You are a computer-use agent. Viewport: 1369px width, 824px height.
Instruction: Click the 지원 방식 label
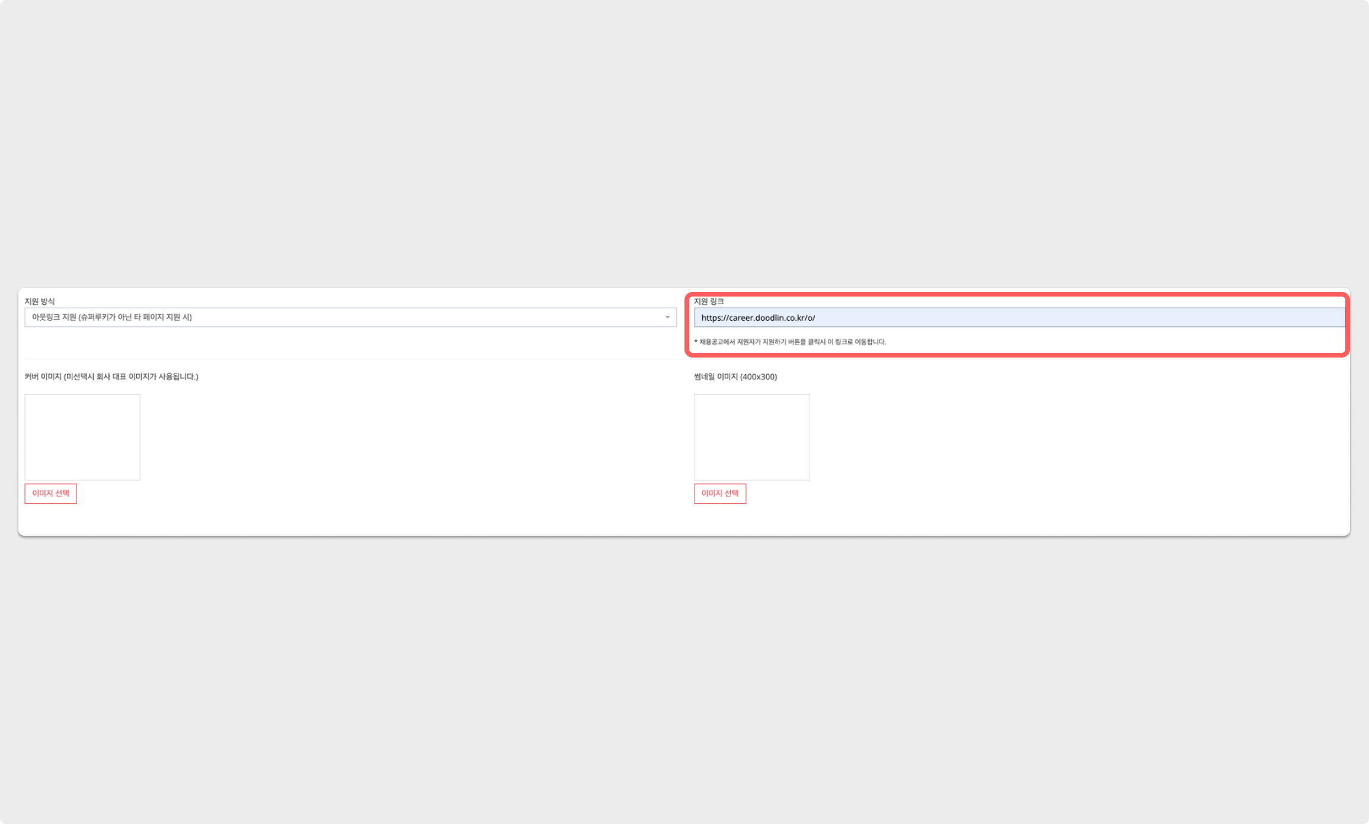tap(39, 301)
